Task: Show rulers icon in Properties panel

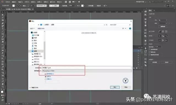Action: (159, 32)
